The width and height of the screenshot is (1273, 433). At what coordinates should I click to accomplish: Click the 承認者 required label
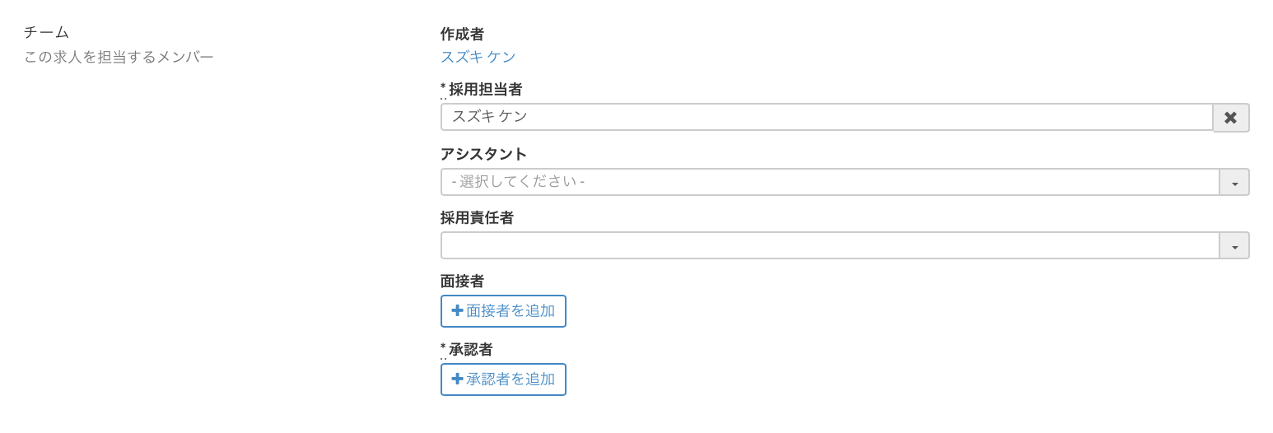[470, 350]
